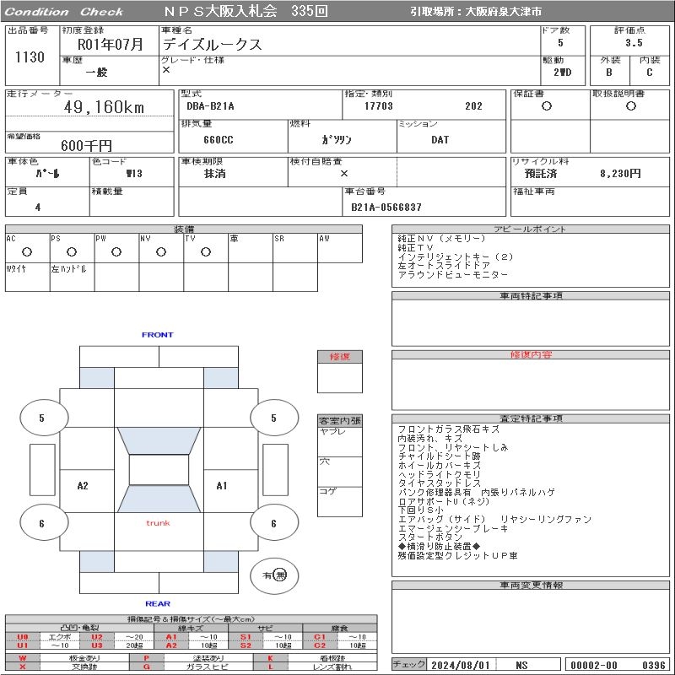Click the designation number 17703
The width and height of the screenshot is (675, 675).
click(x=379, y=106)
